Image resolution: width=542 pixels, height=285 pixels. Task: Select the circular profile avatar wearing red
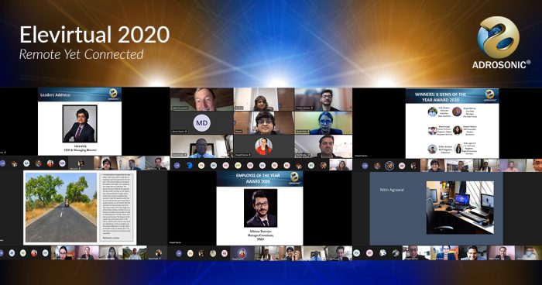pos(263,146)
